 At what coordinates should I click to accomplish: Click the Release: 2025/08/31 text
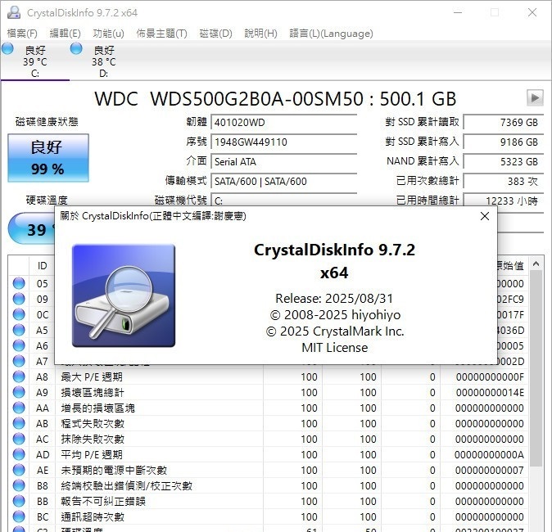click(x=334, y=299)
